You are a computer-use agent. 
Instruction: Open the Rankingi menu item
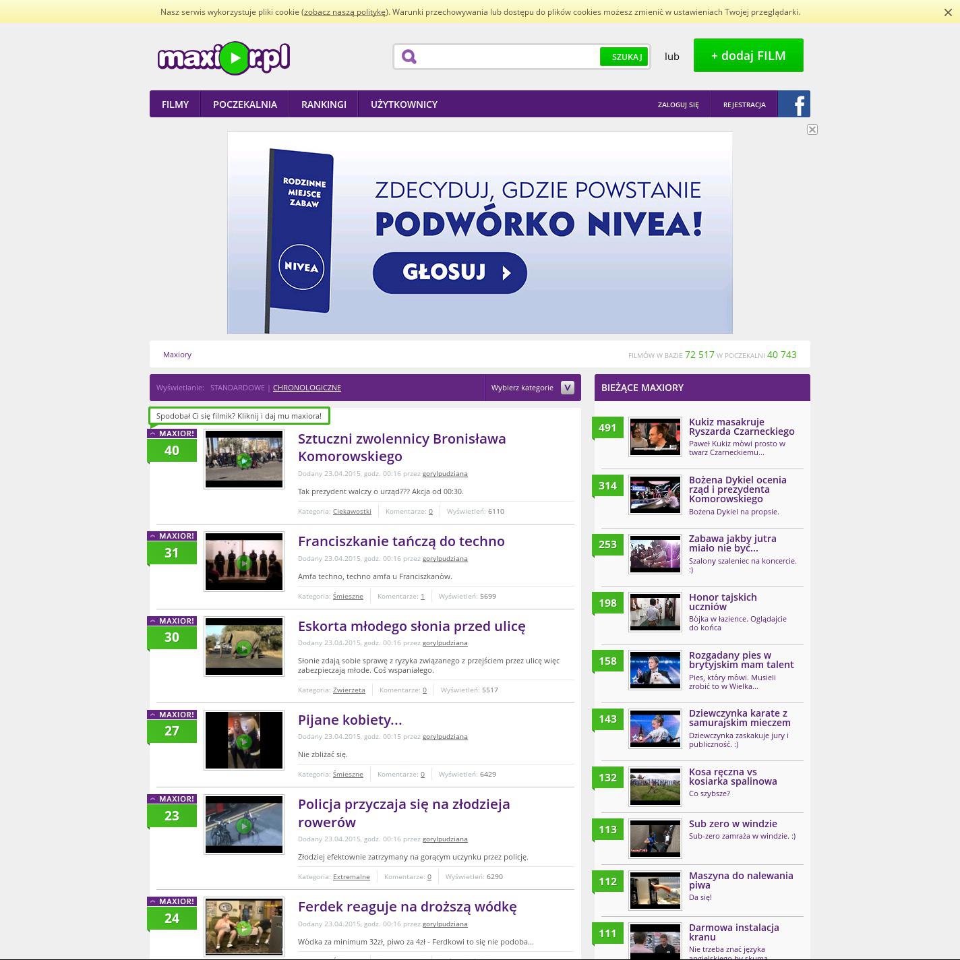(324, 104)
